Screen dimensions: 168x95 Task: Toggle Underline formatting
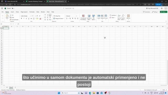[x=26, y=18]
